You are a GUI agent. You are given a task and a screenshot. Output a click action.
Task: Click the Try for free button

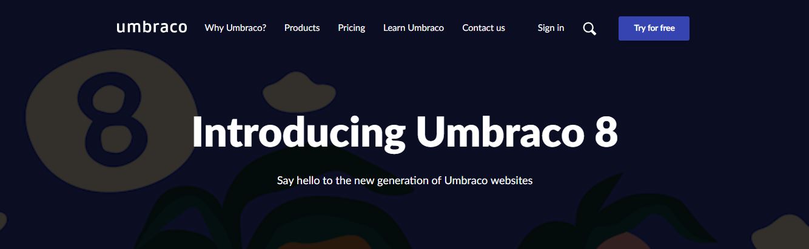[654, 28]
